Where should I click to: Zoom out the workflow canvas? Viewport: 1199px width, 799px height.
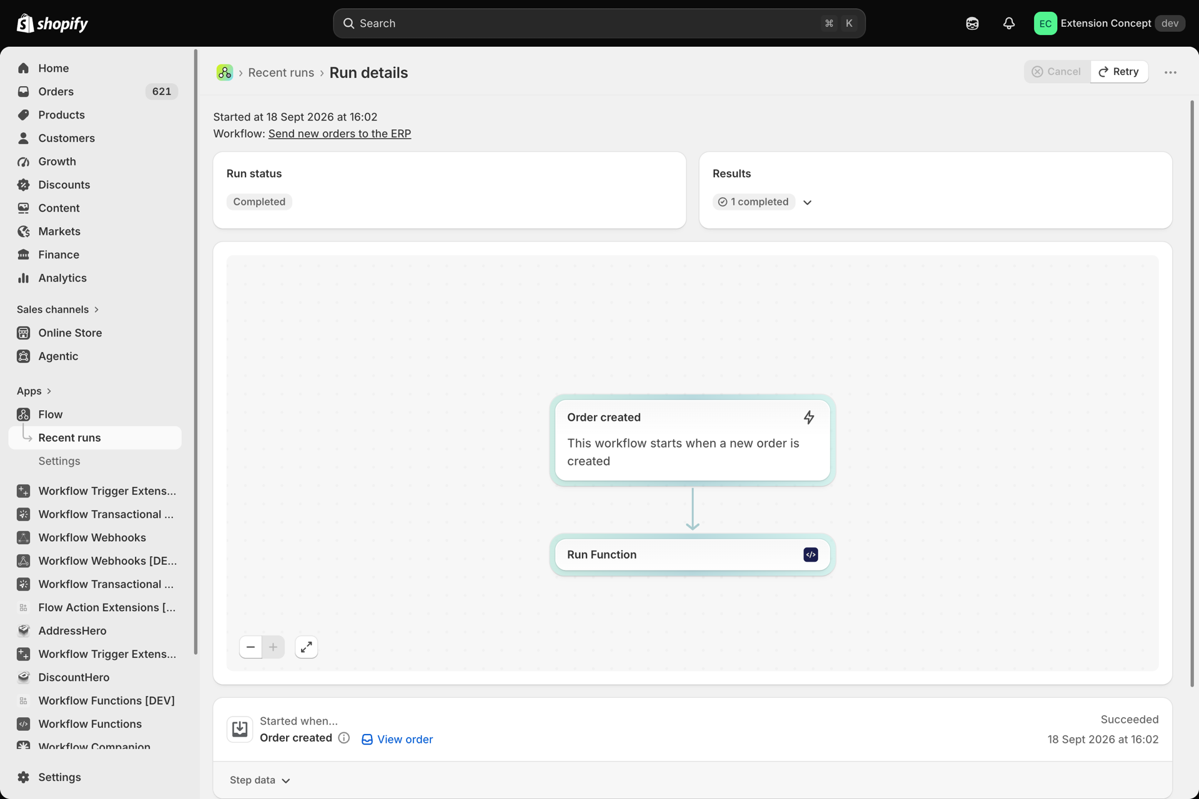pos(250,647)
